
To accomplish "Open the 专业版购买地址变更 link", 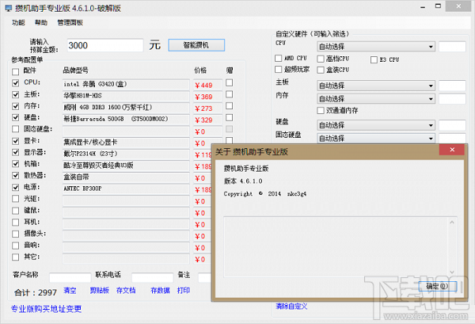I will click(x=47, y=309).
